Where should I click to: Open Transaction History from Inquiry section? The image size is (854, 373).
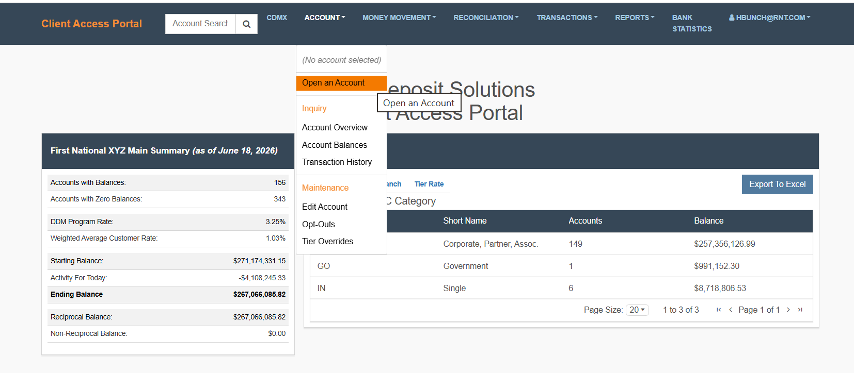[x=337, y=162]
